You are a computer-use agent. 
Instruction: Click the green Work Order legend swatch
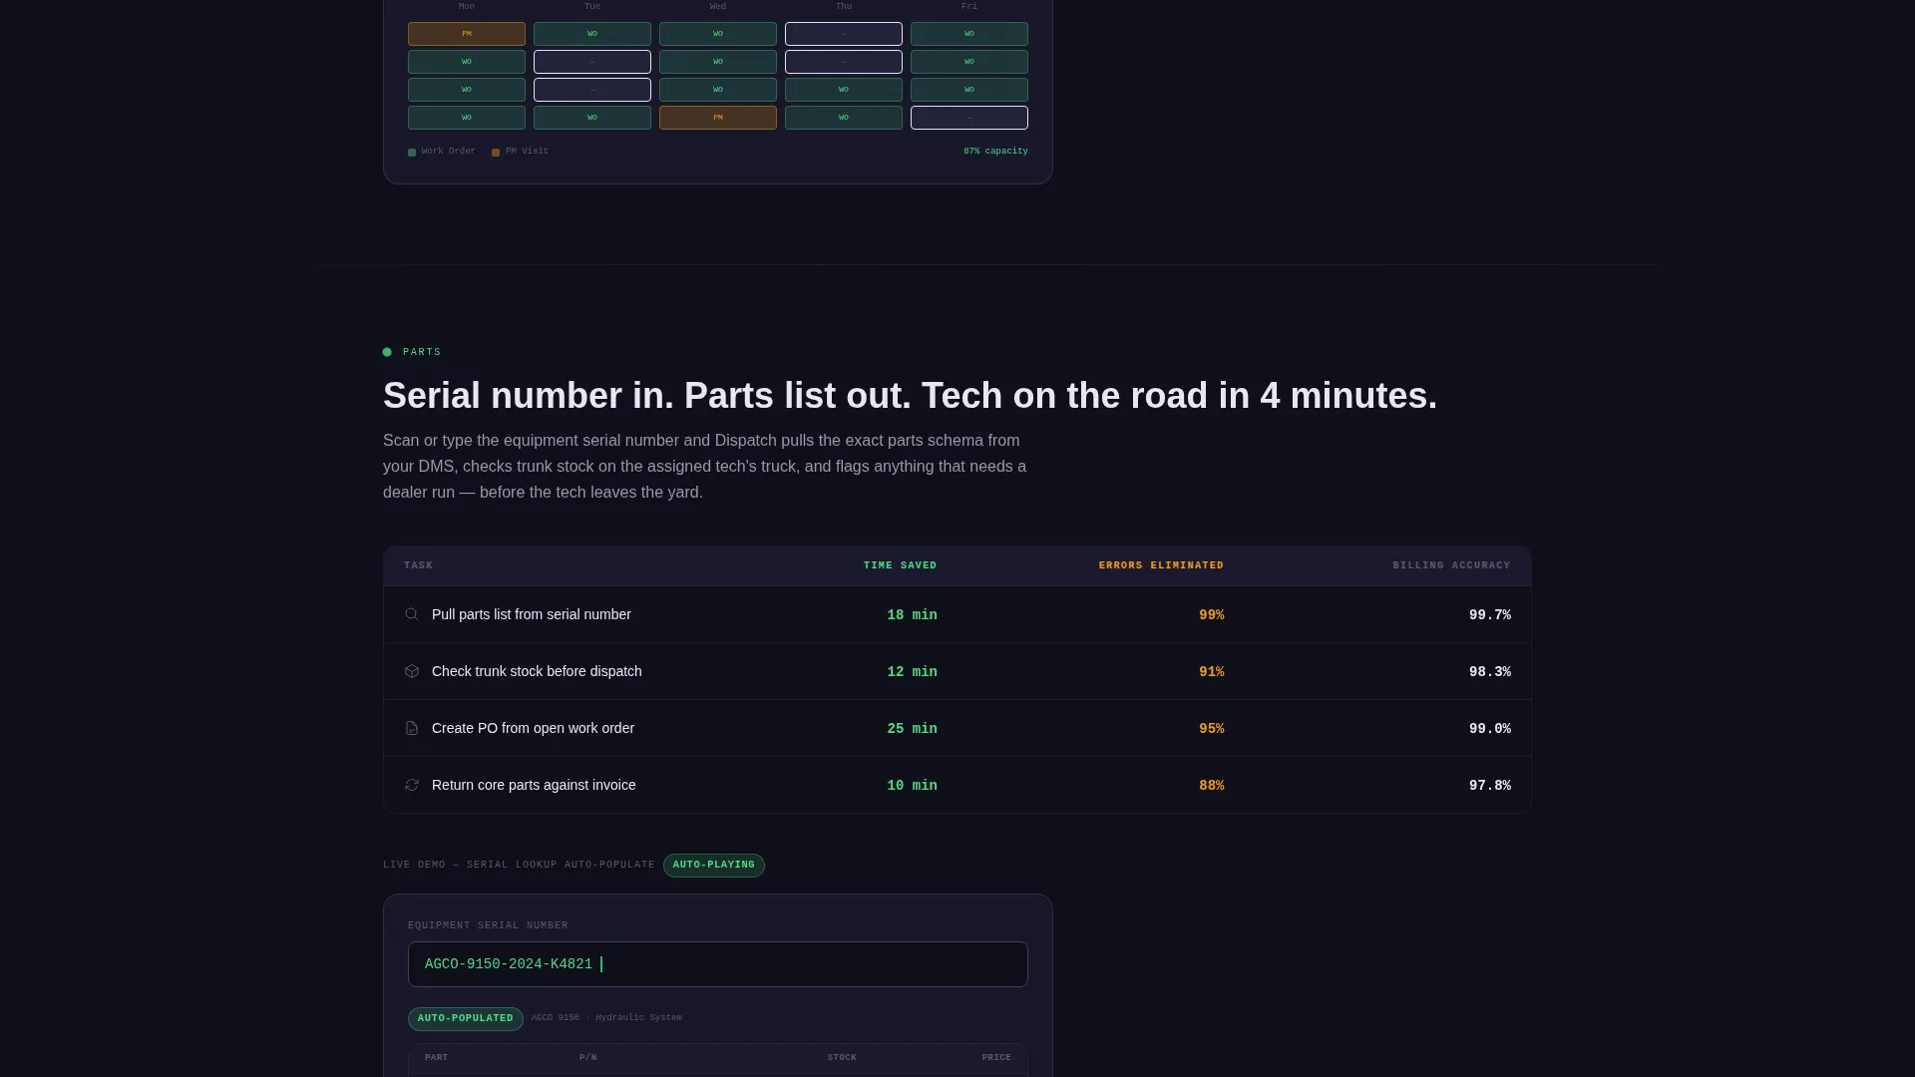[412, 153]
